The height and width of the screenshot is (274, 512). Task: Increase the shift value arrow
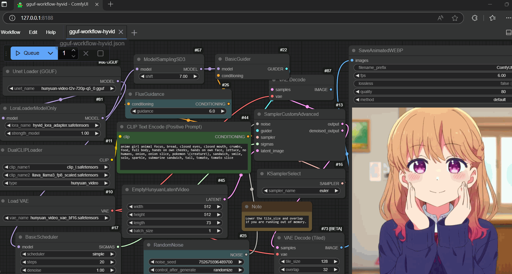tap(195, 76)
